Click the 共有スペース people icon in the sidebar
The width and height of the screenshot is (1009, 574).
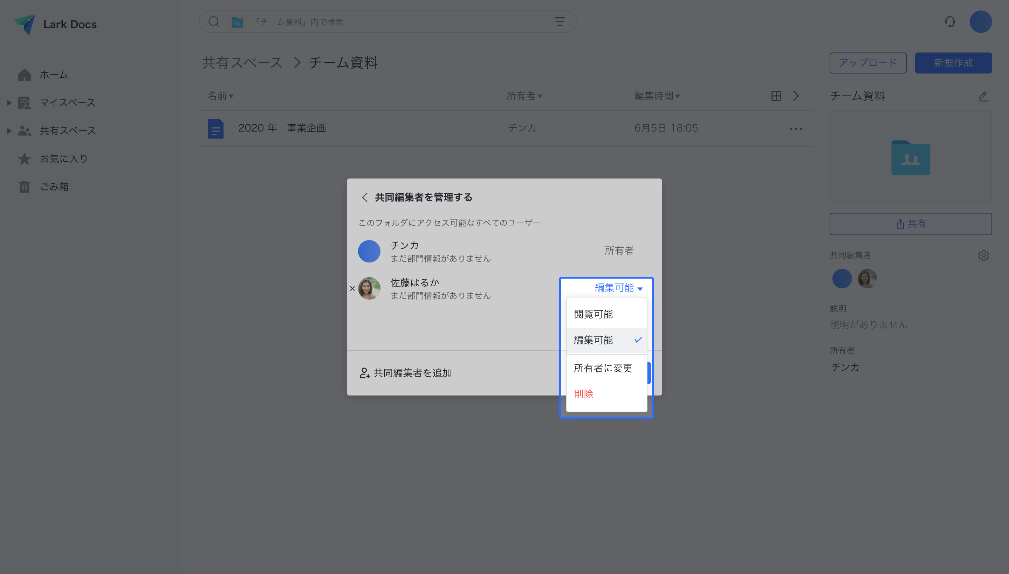[25, 131]
